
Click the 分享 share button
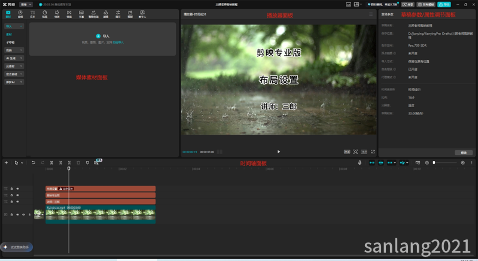408,5
